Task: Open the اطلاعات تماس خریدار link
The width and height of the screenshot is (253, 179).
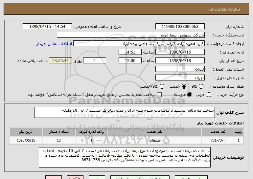Action: coord(54,44)
